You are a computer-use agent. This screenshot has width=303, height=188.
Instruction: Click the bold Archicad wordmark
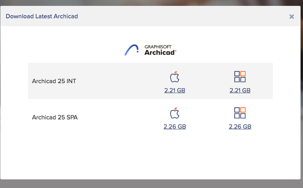pyautogui.click(x=160, y=53)
